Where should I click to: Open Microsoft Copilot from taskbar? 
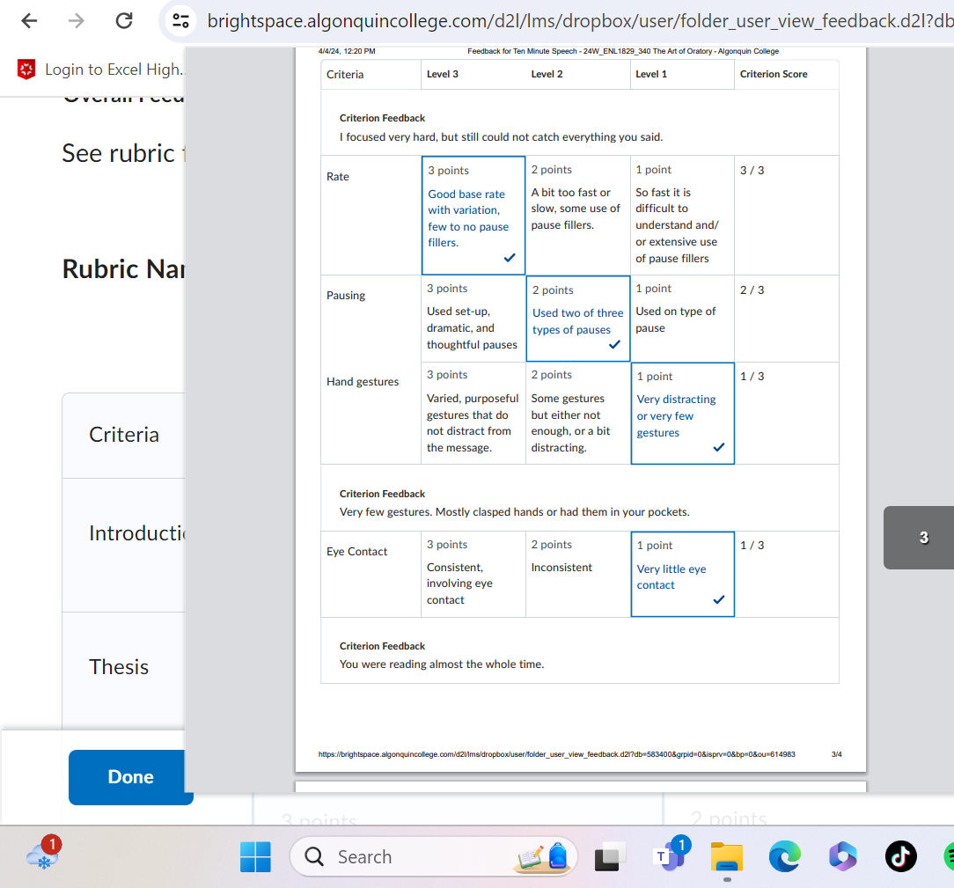[842, 856]
